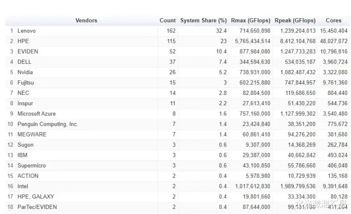Select the Microsoft Azure vendor name

(x=36, y=113)
